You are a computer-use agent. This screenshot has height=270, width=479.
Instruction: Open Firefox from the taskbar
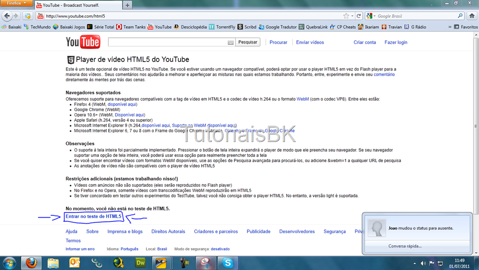click(31, 263)
